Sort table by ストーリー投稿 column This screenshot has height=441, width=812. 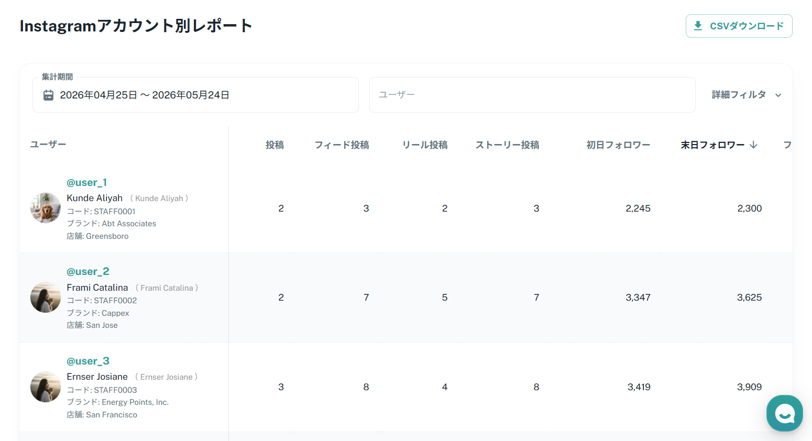click(x=507, y=145)
